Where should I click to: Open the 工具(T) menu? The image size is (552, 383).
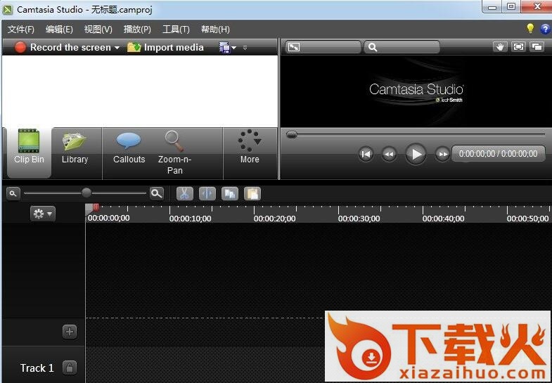tap(176, 30)
